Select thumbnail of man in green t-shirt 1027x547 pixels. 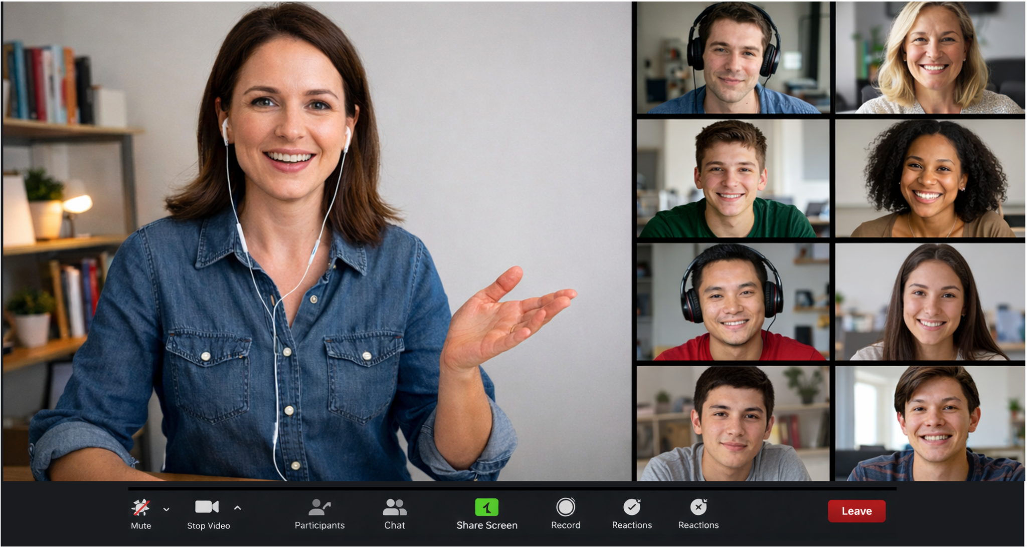pos(733,178)
